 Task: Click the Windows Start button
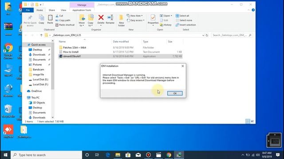pyautogui.click(x=5, y=155)
